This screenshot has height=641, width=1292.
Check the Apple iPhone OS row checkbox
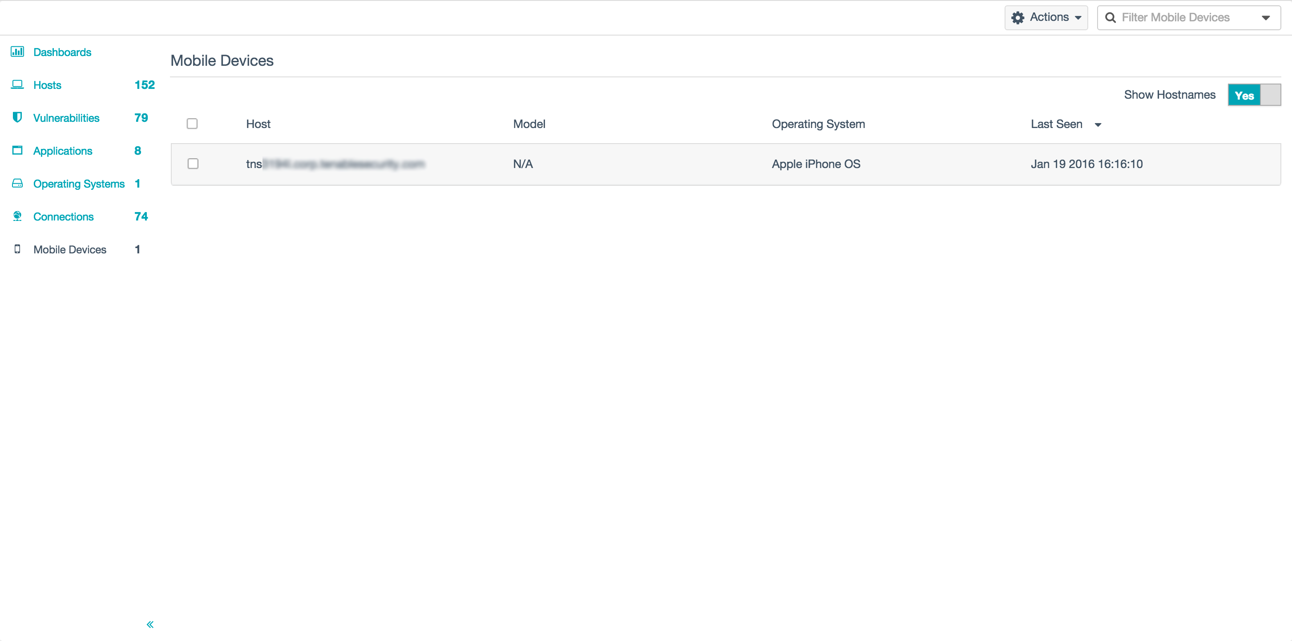click(x=193, y=164)
